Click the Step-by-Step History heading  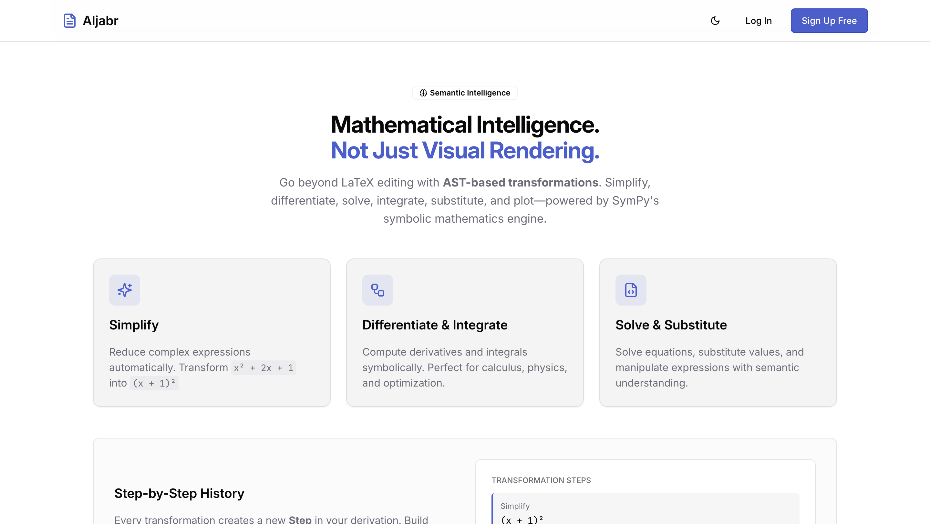click(x=180, y=493)
